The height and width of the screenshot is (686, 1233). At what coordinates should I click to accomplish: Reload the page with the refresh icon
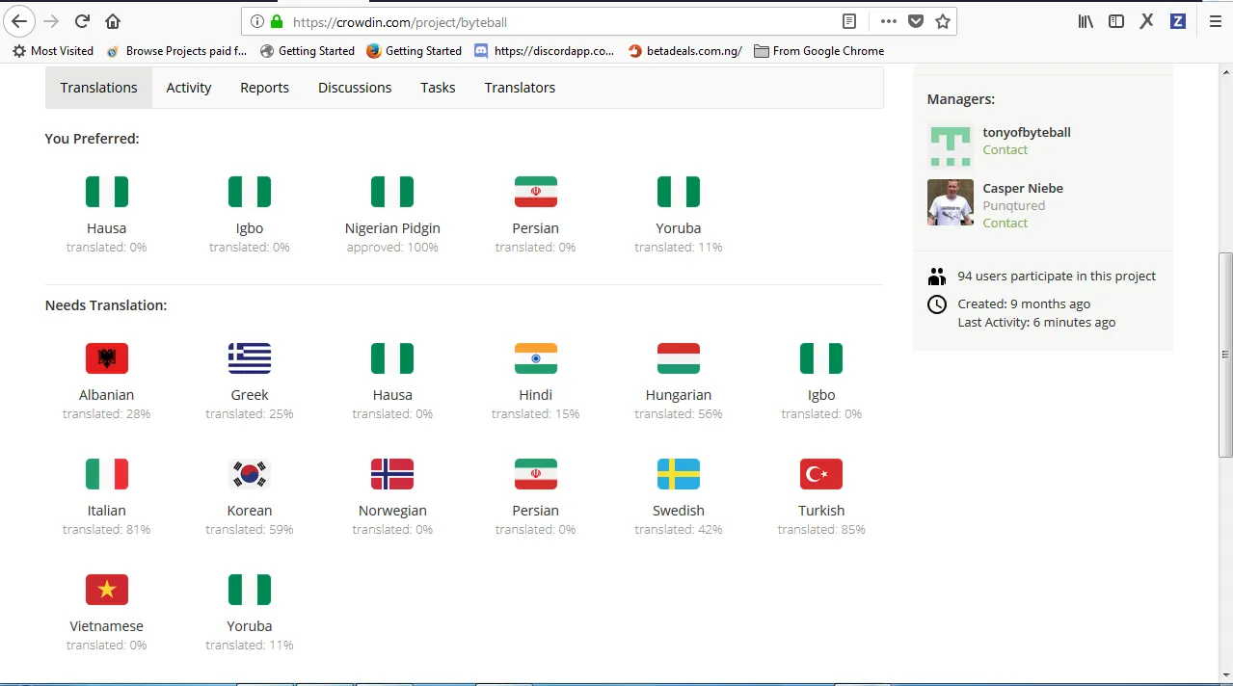[83, 21]
